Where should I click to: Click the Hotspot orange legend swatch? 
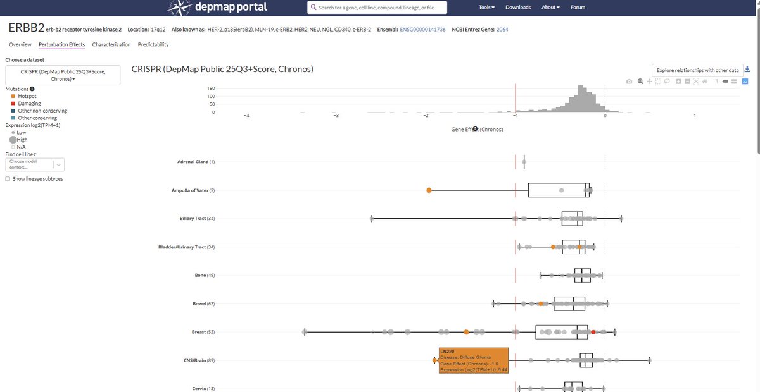(x=13, y=96)
